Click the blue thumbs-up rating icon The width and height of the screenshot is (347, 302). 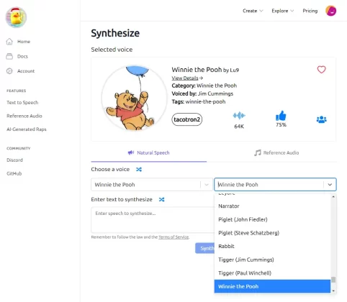pyautogui.click(x=281, y=116)
